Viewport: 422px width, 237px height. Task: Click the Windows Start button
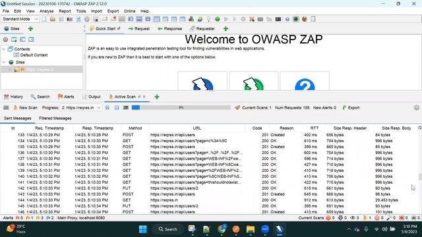pyautogui.click(x=143, y=229)
